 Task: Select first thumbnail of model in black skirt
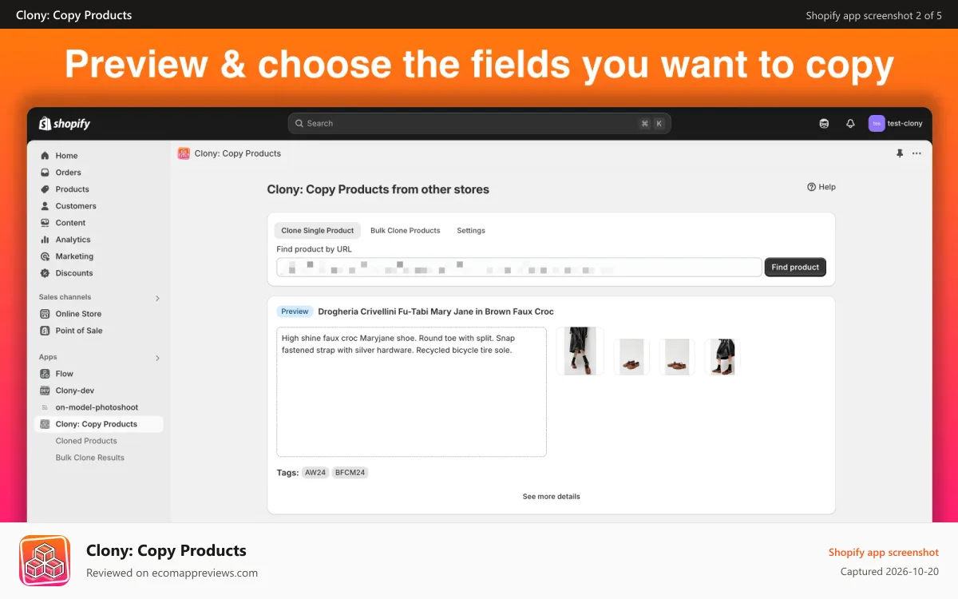580,351
